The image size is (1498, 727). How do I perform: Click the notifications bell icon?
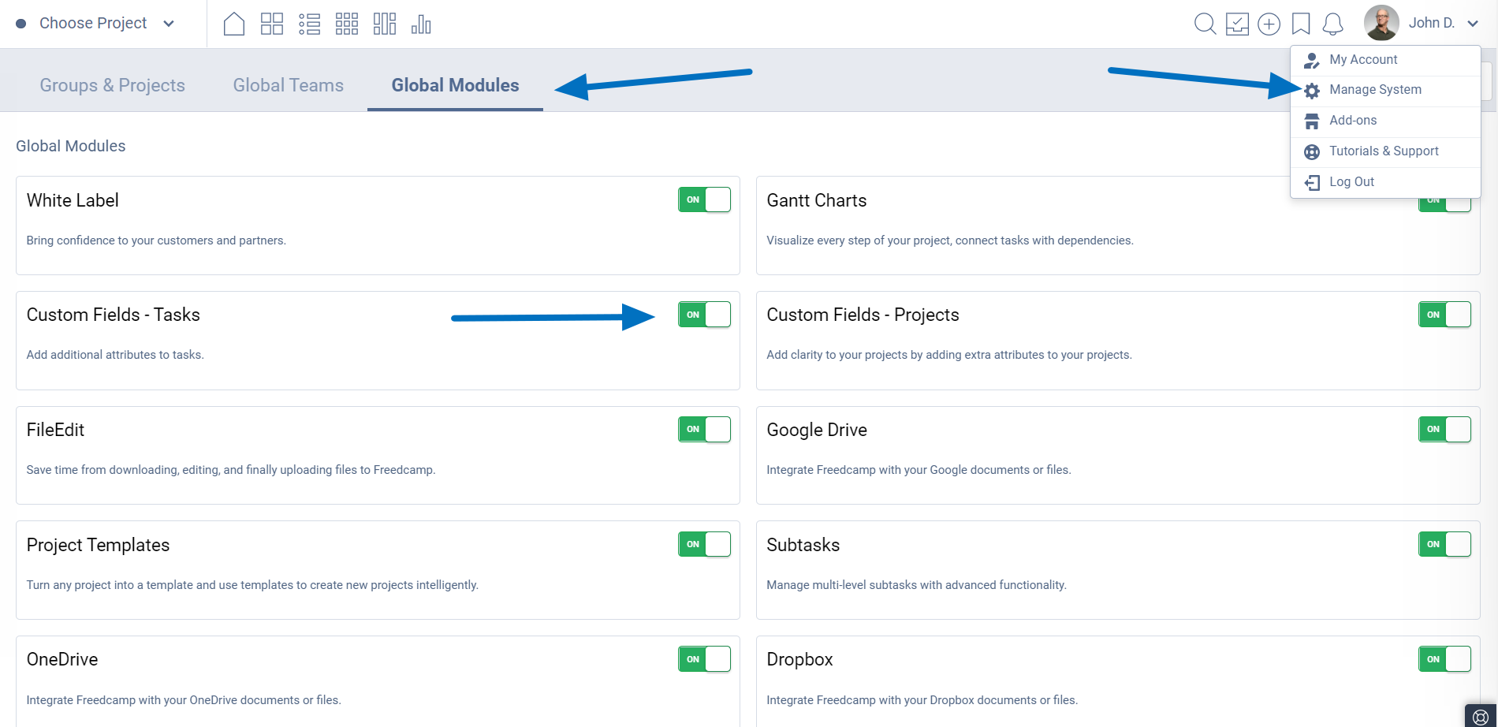1332,24
